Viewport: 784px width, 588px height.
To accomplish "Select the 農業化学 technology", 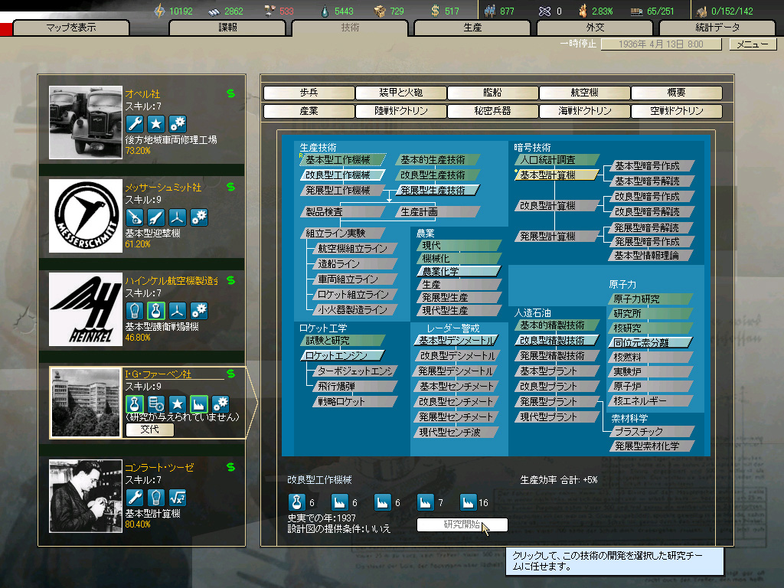I will click(x=459, y=272).
